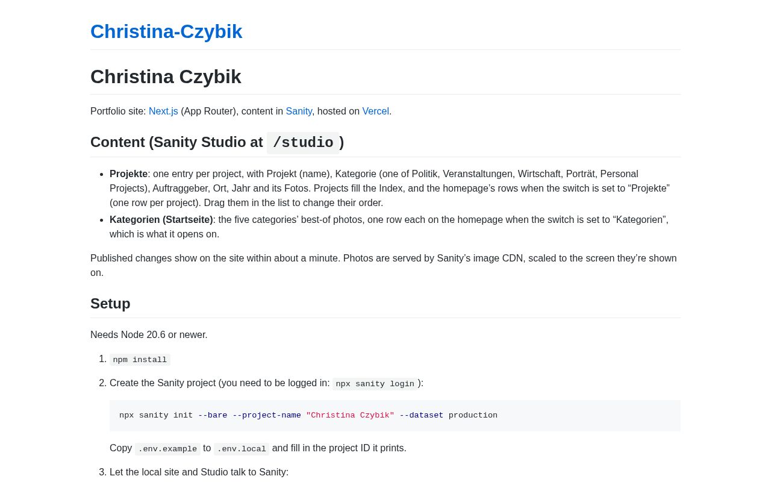Viewport: 771px width, 482px height.
Task: Select the /studio inline code
Action: click(x=303, y=143)
